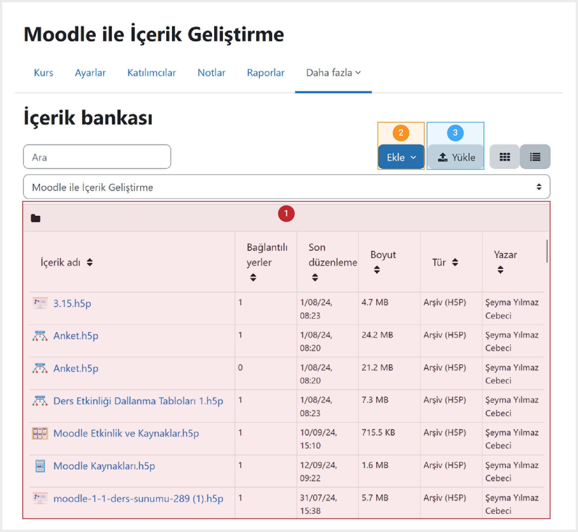Switch to the Notlar tab
Screen dimensions: 578x532
click(211, 73)
